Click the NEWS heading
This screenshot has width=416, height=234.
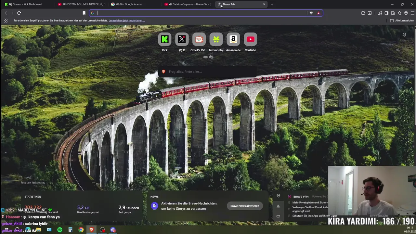coord(154,197)
